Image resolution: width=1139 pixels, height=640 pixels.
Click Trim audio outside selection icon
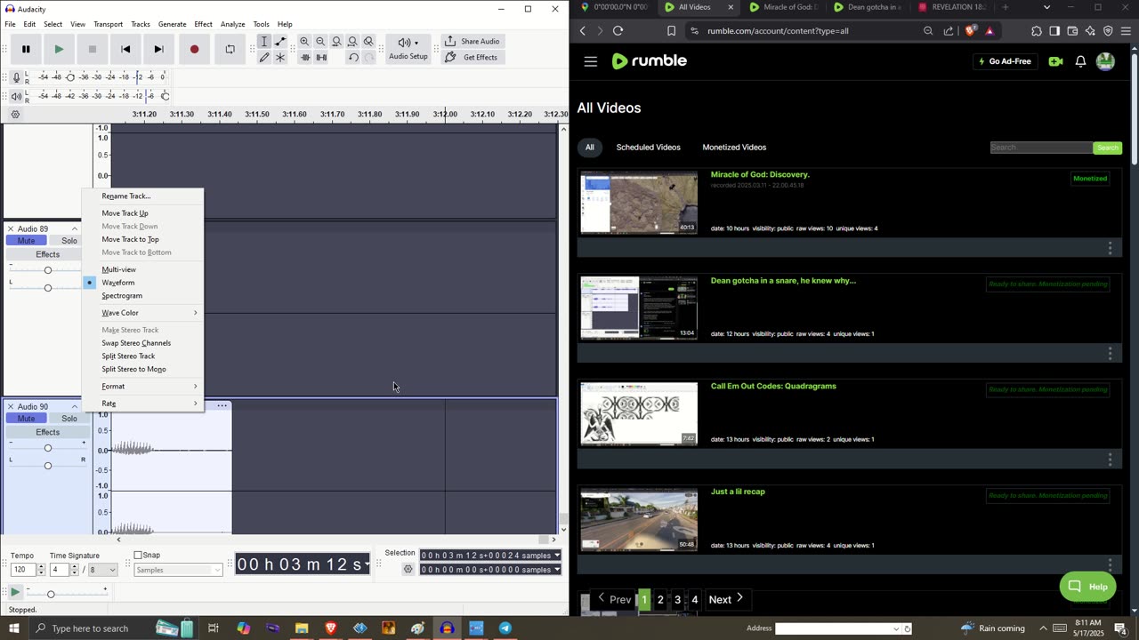click(305, 57)
